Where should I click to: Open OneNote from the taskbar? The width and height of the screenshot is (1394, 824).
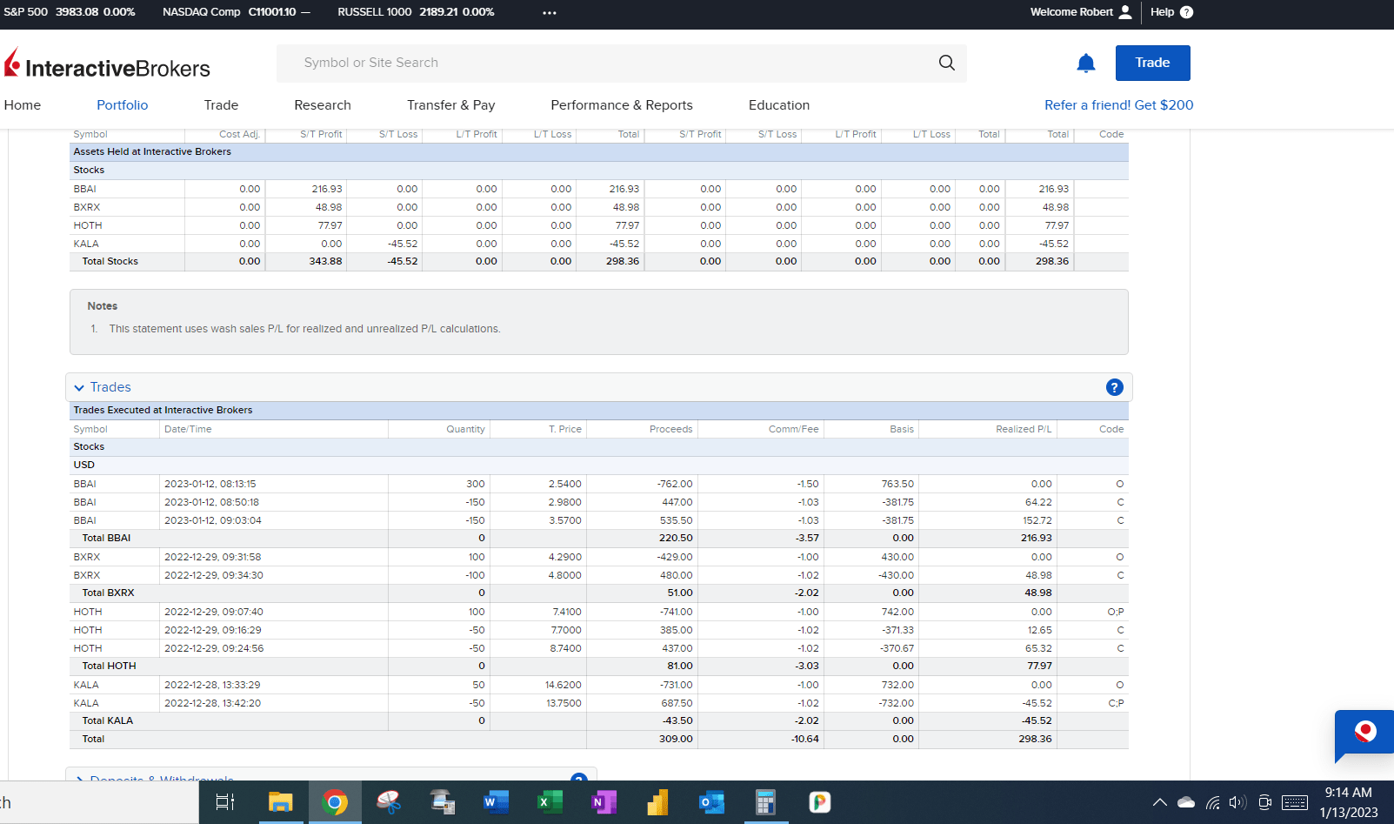[x=604, y=802]
